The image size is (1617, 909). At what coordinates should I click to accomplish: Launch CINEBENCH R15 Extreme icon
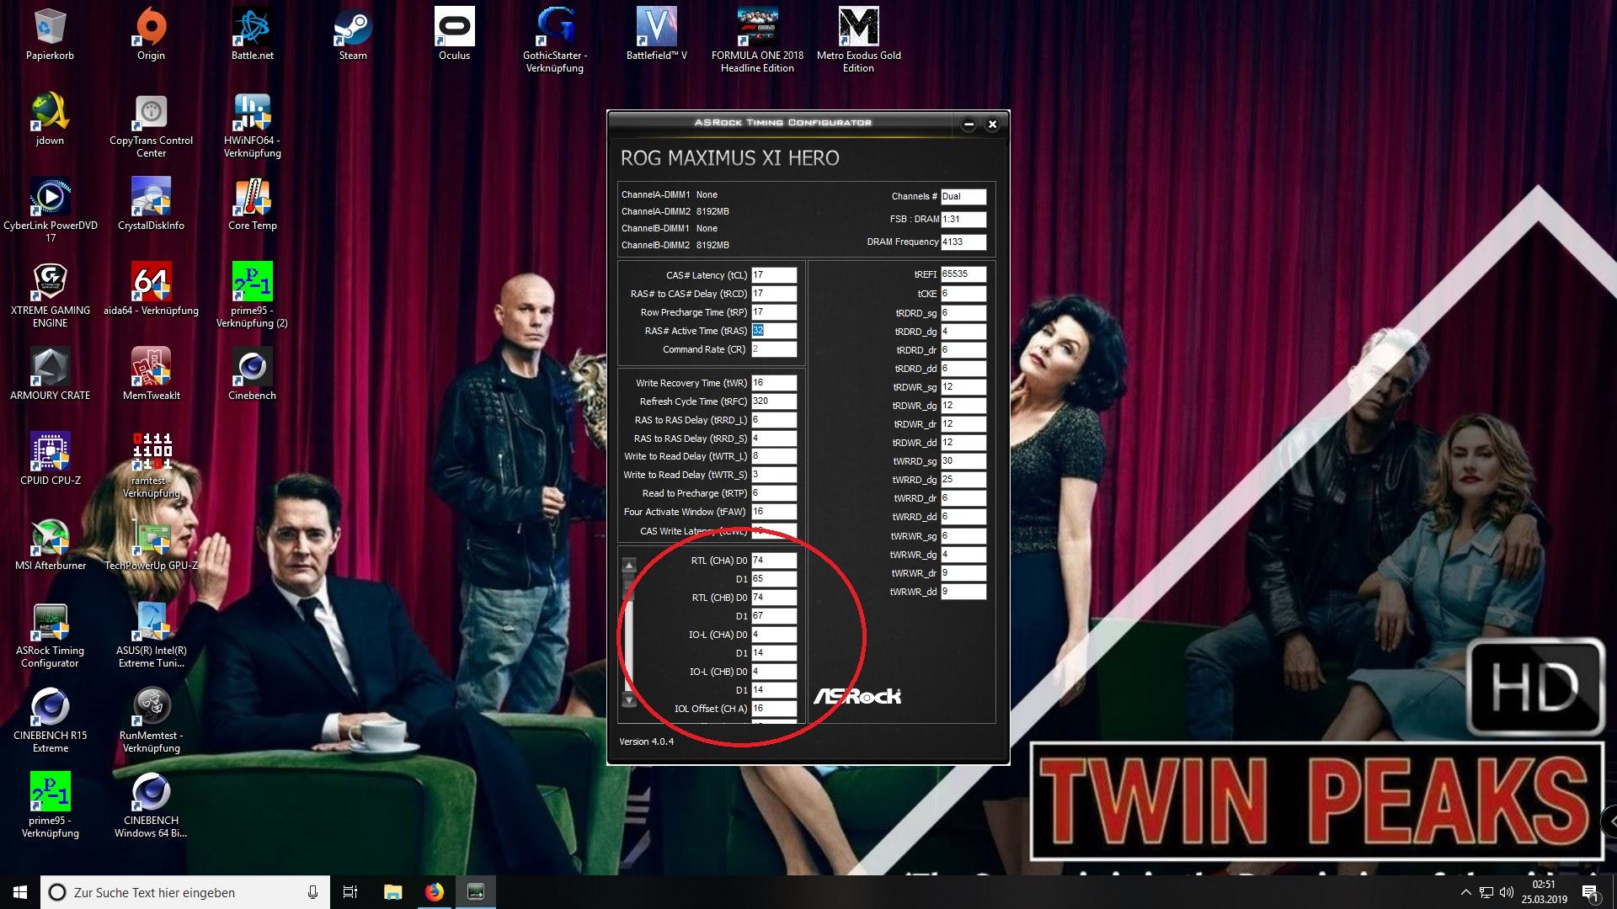50,720
